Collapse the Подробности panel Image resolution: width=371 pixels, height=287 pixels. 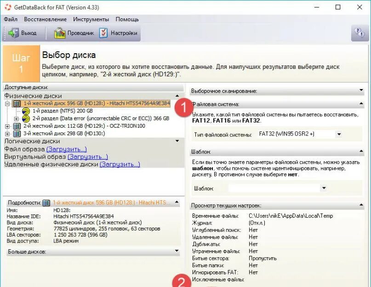click(177, 202)
